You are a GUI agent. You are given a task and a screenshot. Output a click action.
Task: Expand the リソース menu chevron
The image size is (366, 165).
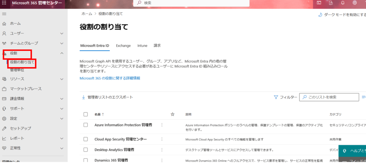(62, 79)
